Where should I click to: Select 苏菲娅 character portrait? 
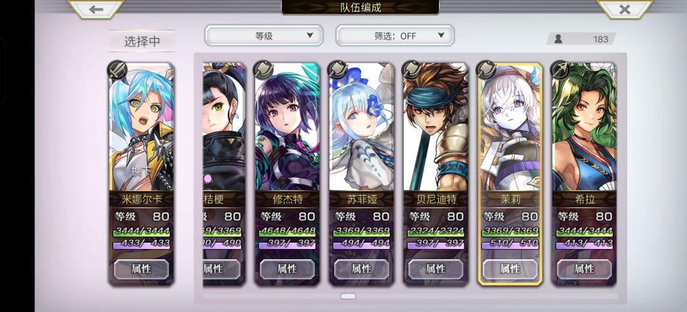tap(361, 127)
